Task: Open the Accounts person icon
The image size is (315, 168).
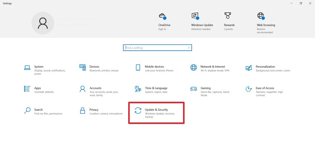Action: tap(83, 89)
